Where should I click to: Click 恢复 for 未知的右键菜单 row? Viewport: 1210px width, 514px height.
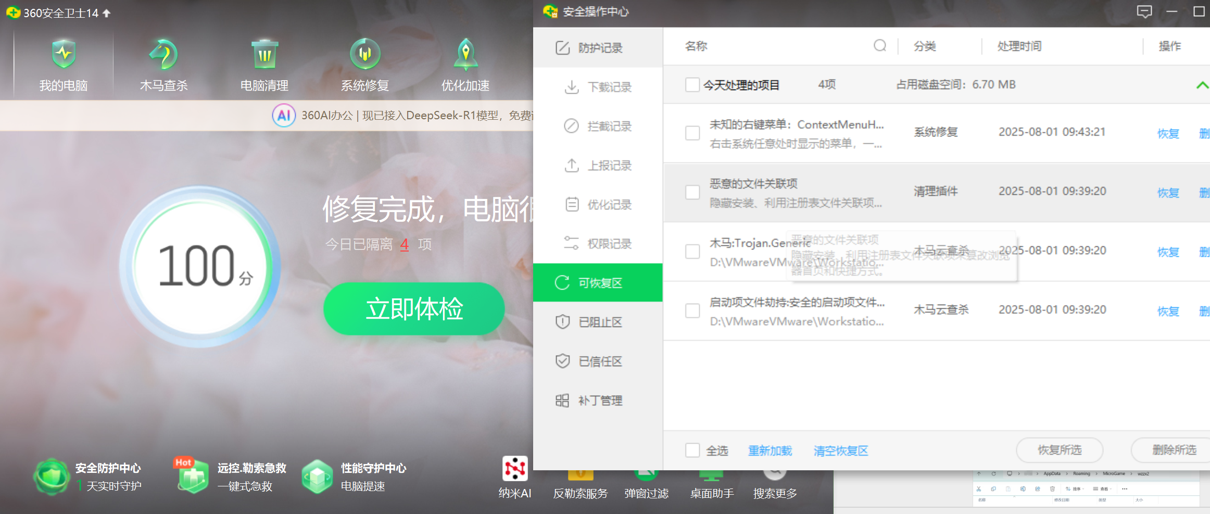[x=1168, y=133]
